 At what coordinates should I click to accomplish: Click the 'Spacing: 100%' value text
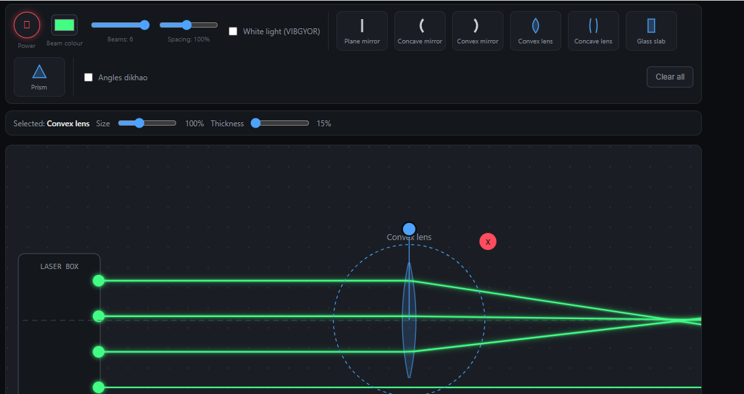(189, 39)
